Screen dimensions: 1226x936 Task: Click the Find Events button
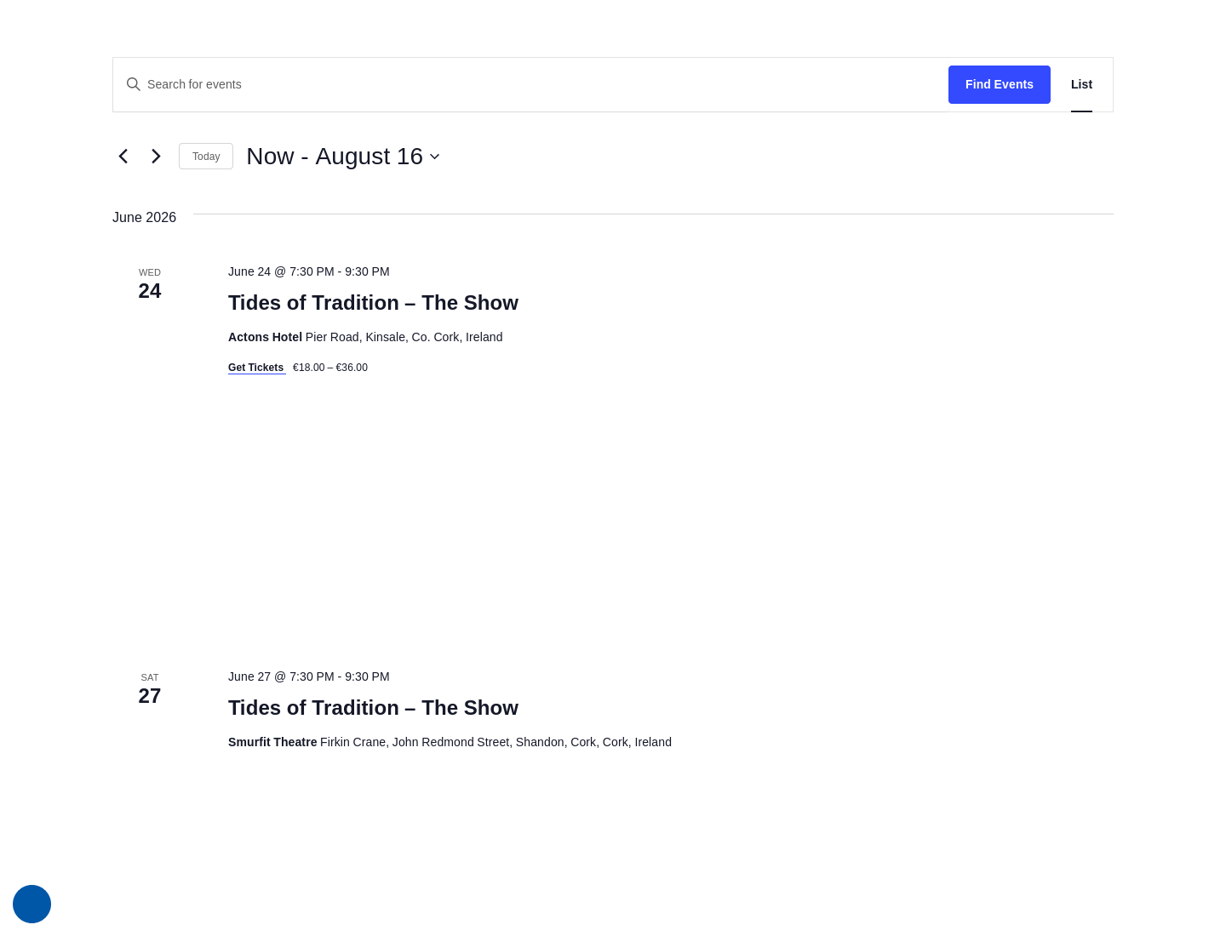point(999,84)
